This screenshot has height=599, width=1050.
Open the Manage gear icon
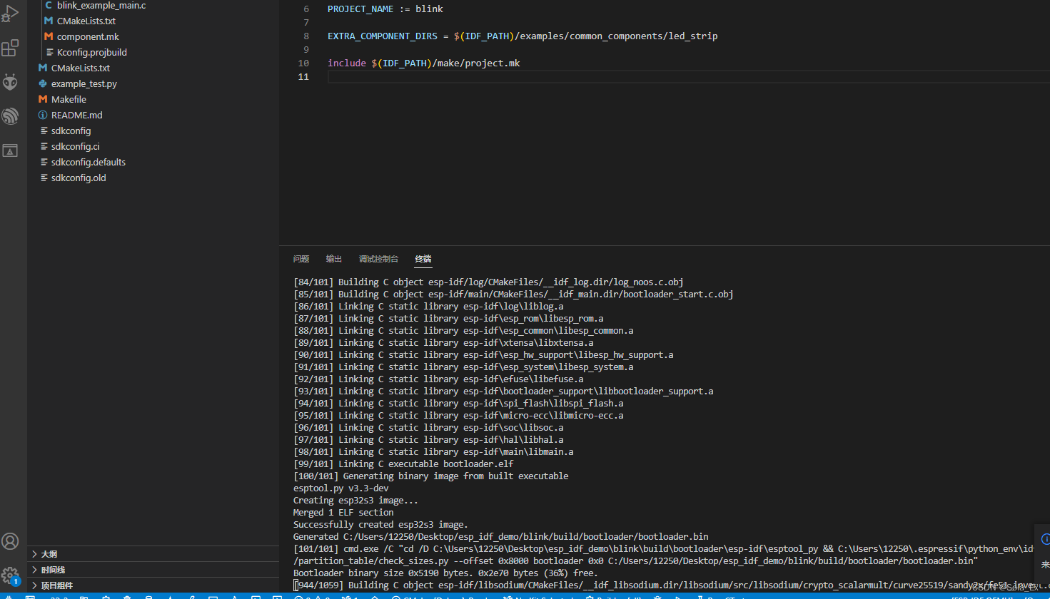point(10,575)
